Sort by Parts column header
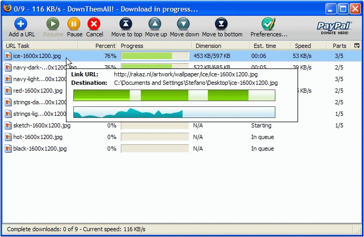364x237 pixels. pos(339,46)
